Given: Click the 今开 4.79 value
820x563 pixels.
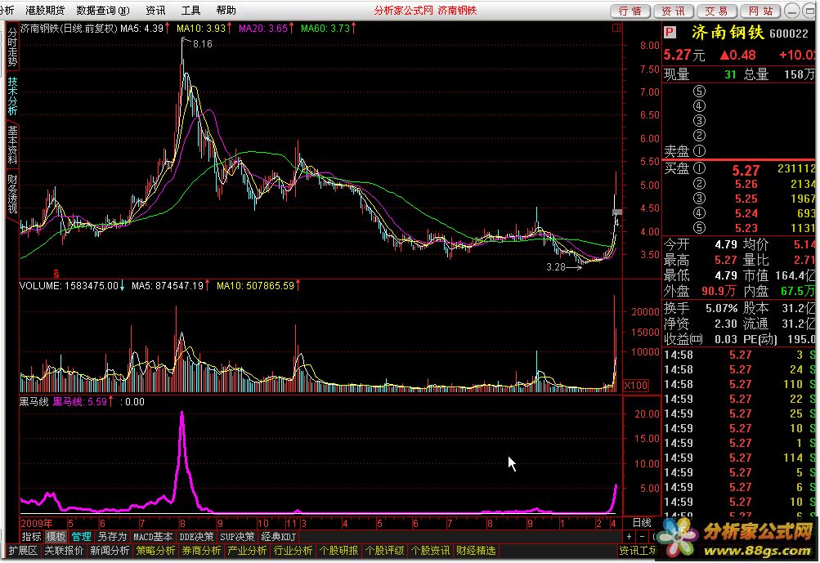Looking at the screenshot, I should click(726, 244).
